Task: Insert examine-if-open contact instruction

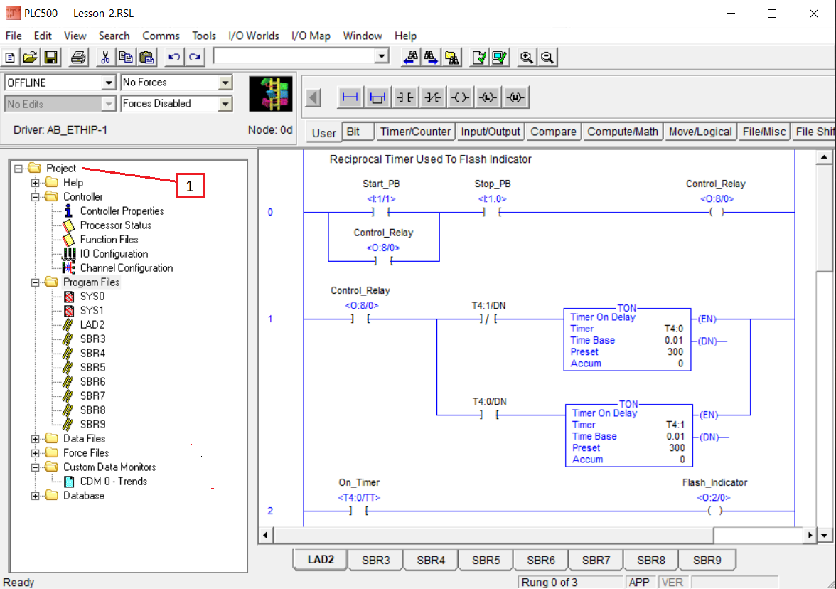Action: coord(432,97)
